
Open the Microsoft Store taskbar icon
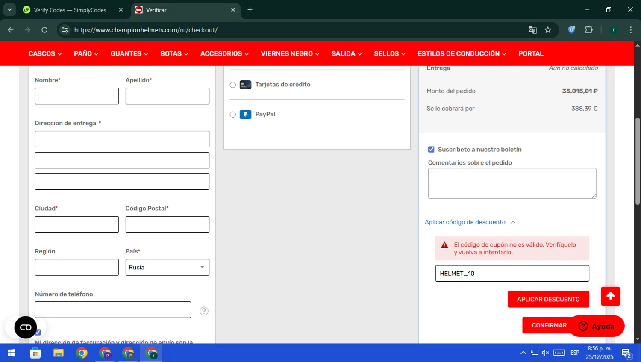[x=35, y=353]
